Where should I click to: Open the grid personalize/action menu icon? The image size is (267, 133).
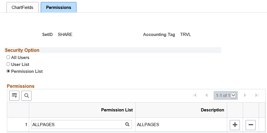coord(14,96)
